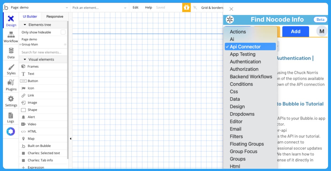Image resolution: width=331 pixels, height=171 pixels.
Task: Click the Bubble logo icon
Action: point(6,7)
